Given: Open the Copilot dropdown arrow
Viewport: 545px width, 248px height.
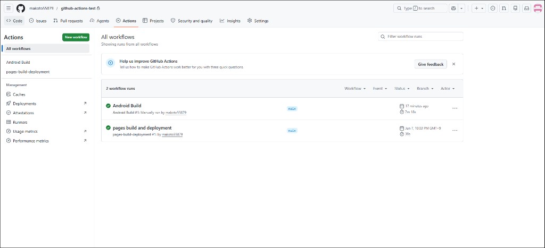Looking at the screenshot, I should (x=461, y=8).
